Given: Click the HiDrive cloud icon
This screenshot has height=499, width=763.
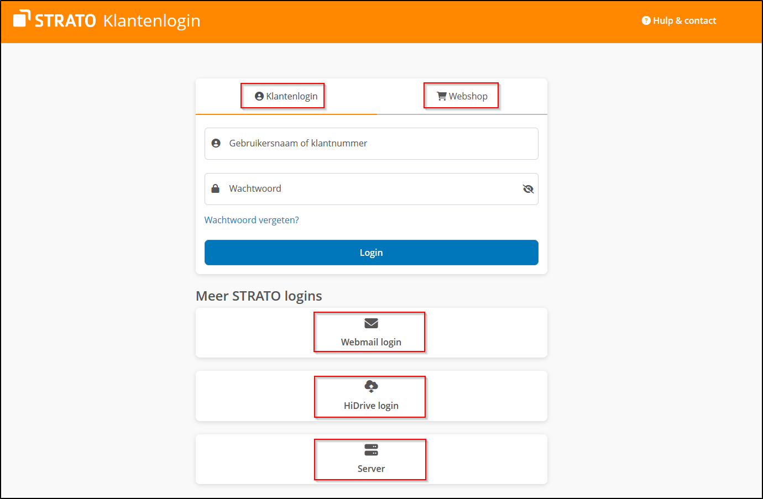Looking at the screenshot, I should [371, 386].
